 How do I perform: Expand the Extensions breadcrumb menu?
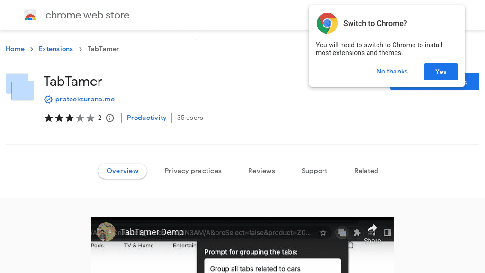(56, 49)
